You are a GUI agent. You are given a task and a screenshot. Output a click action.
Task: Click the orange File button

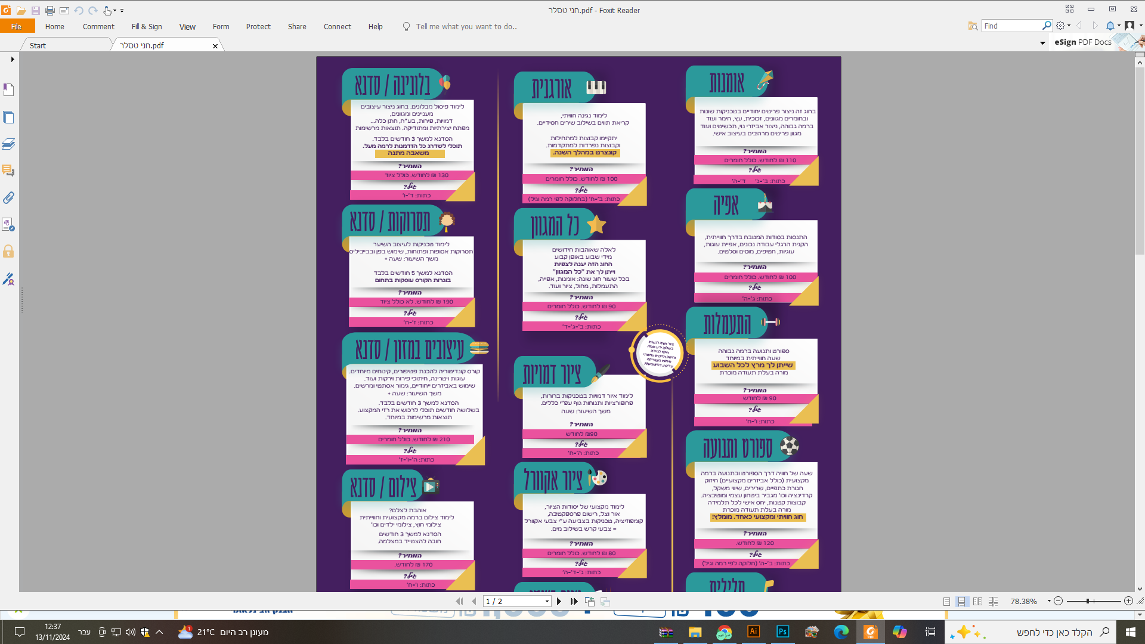(x=17, y=26)
